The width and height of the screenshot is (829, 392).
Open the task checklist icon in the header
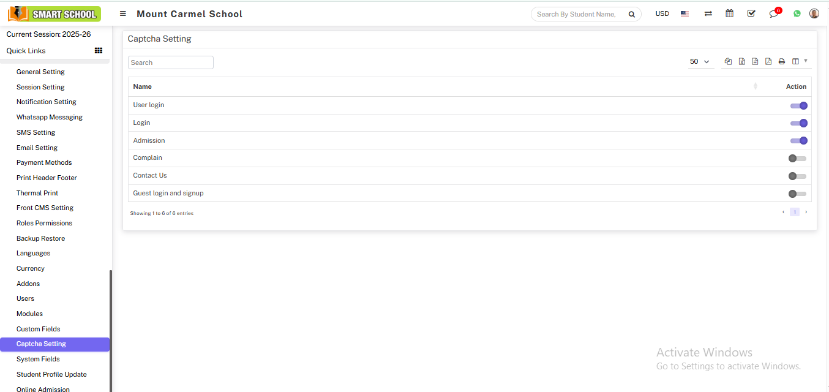click(751, 13)
